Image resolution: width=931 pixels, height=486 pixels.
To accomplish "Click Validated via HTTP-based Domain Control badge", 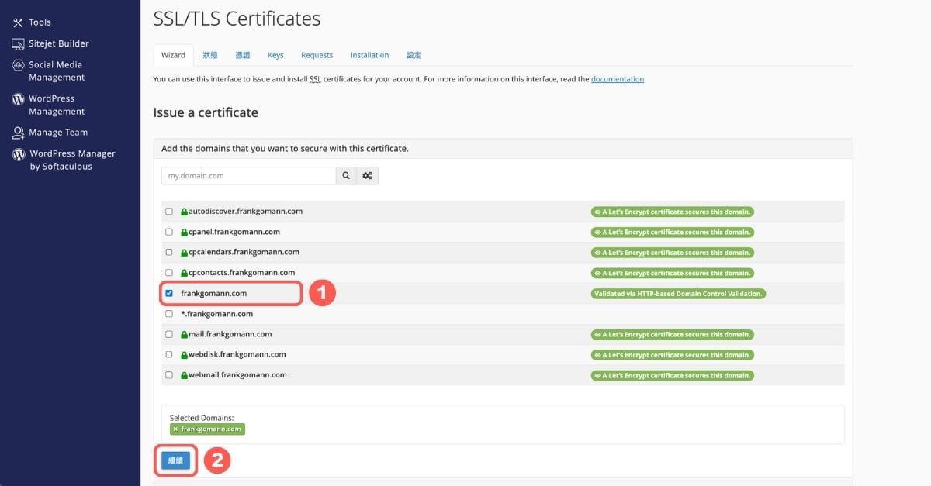I will (679, 294).
